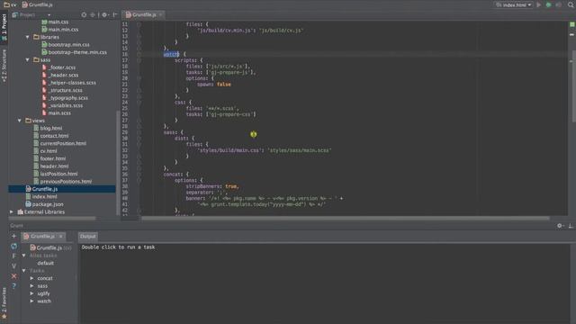Expand the uglify task node
The width and height of the screenshot is (576, 324).
point(32,293)
